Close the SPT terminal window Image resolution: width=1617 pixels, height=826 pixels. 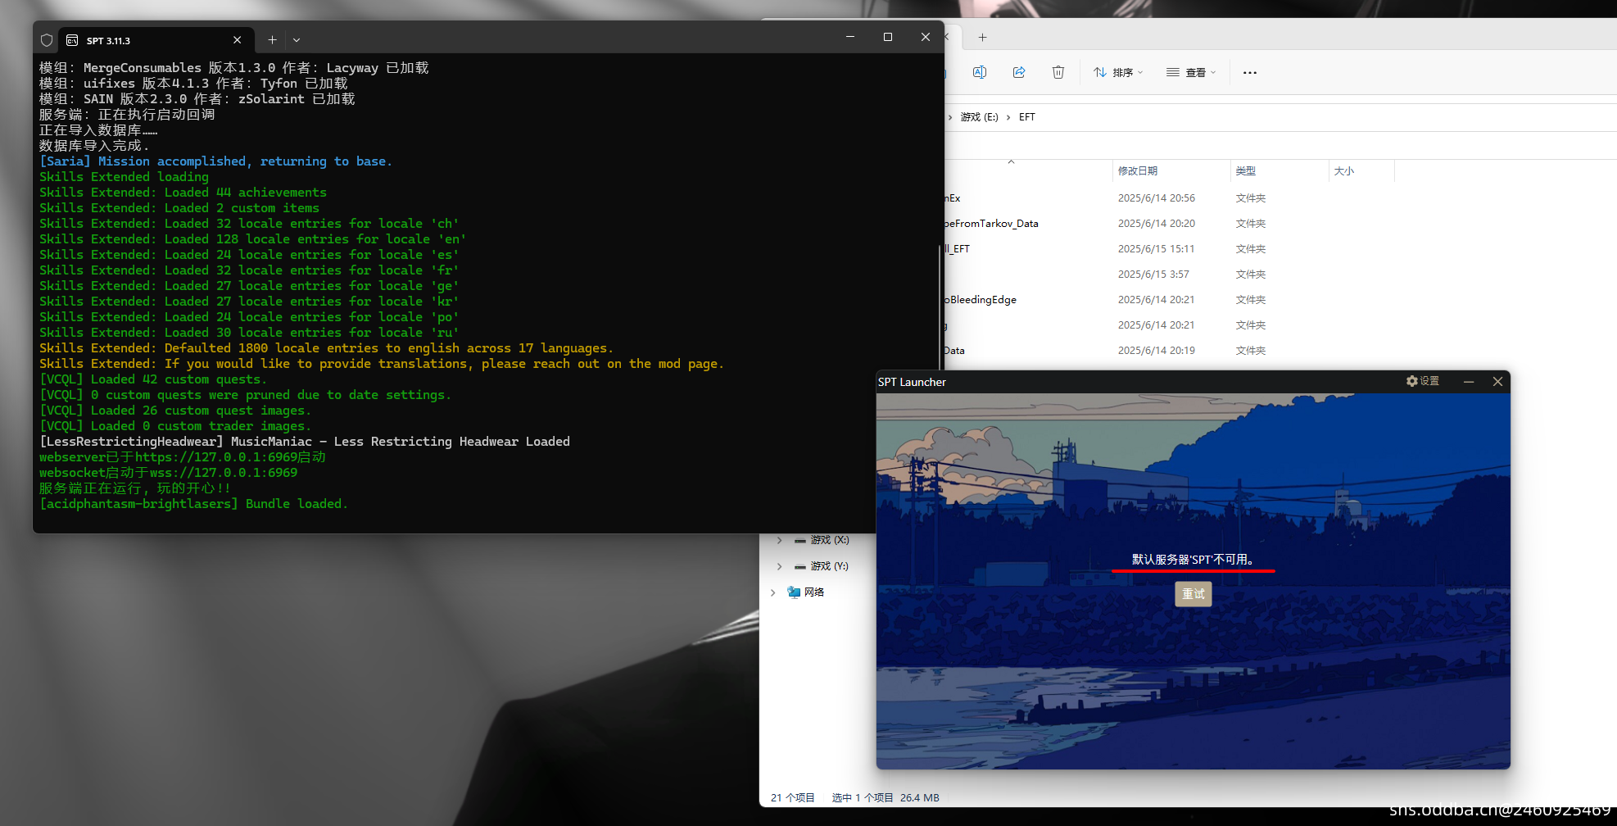pyautogui.click(x=926, y=37)
